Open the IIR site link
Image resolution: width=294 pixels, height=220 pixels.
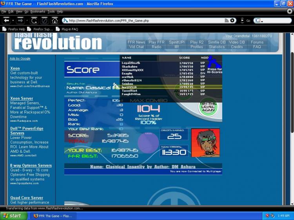point(177,47)
